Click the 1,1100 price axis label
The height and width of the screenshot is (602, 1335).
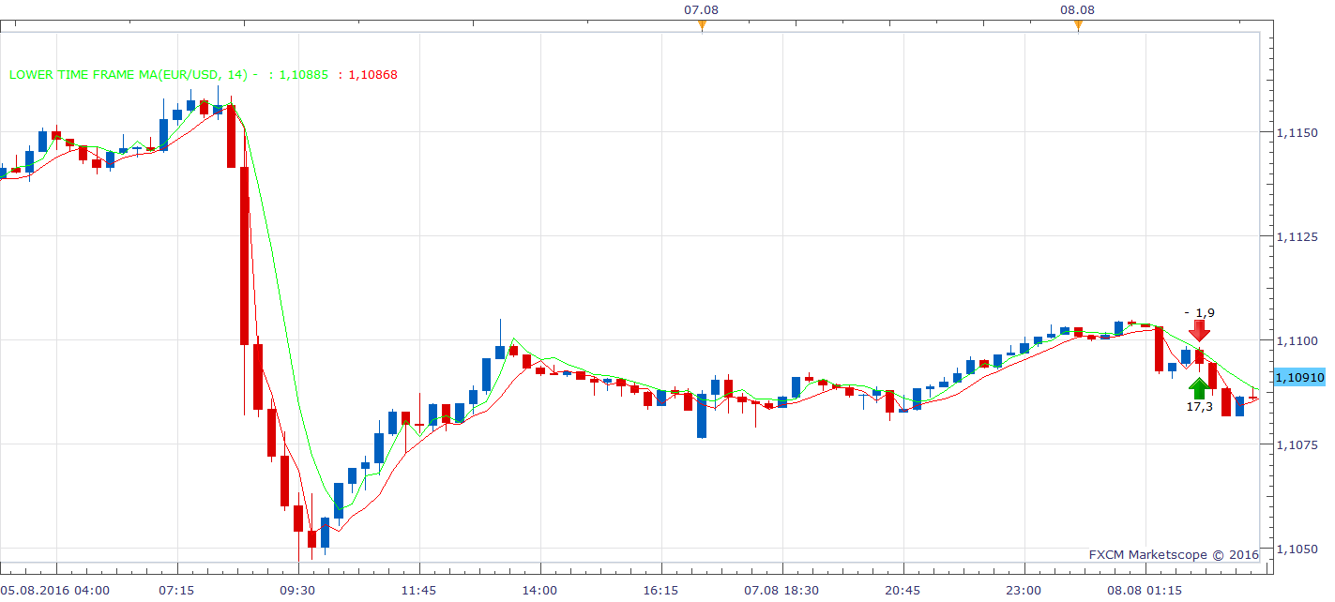tap(1297, 340)
